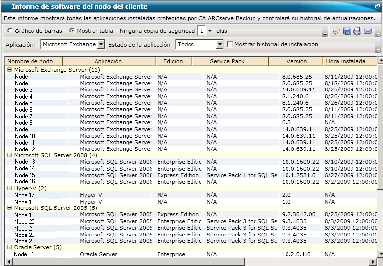Open the Aplicación dropdown list
Screen dimensions: 383x266
(101, 44)
